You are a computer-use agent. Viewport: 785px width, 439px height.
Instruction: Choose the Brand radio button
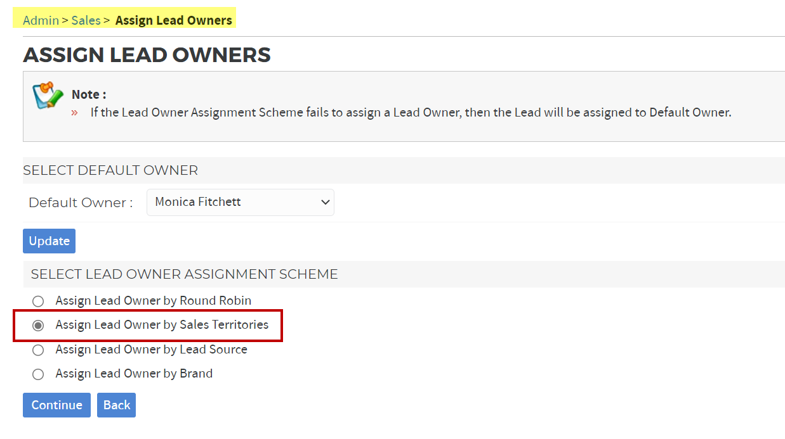click(38, 374)
